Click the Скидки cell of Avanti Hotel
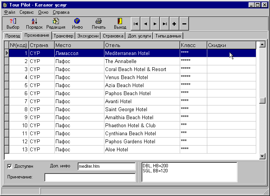The width and height of the screenshot is (270, 196). point(232,101)
